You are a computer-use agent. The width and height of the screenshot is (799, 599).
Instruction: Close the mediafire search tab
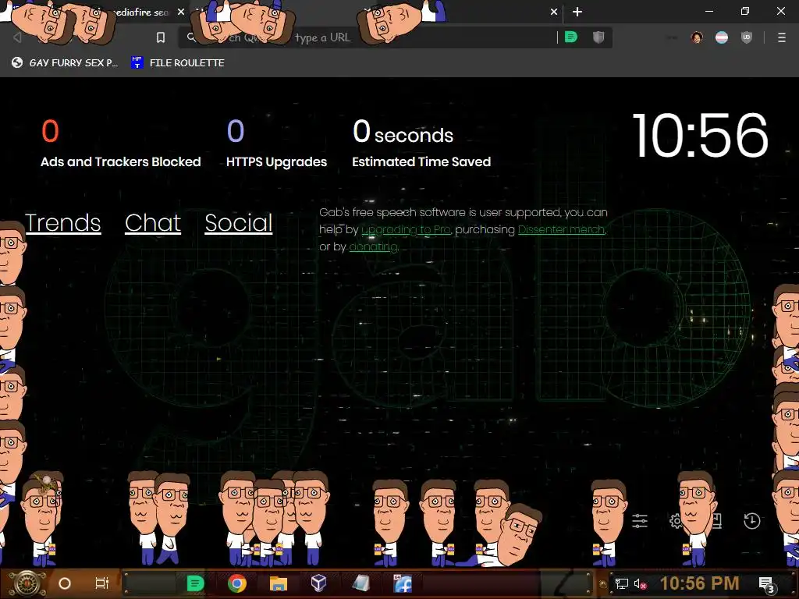click(181, 12)
